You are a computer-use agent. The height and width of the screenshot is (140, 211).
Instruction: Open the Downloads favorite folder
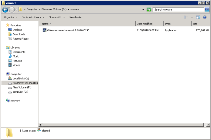coord(19,34)
